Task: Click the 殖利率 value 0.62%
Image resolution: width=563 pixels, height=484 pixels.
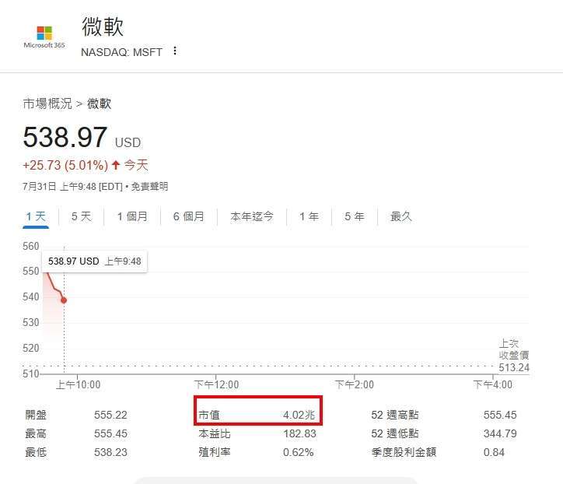Action: [299, 452]
